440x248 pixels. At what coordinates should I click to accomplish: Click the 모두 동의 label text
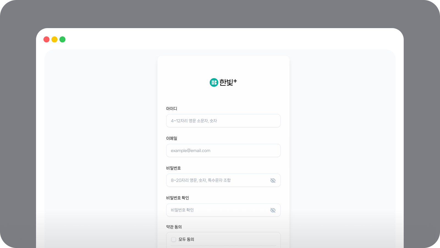tap(186, 239)
